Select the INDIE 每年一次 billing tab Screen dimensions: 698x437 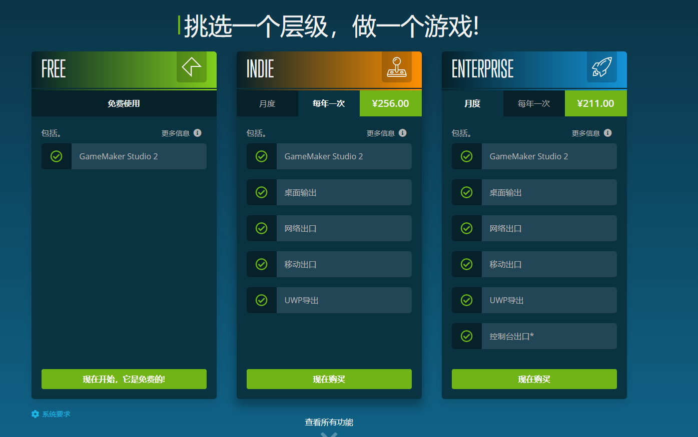click(x=329, y=103)
